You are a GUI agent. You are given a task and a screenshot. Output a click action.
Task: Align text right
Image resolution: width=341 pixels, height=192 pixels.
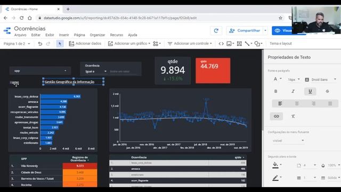pyautogui.click(x=313, y=103)
